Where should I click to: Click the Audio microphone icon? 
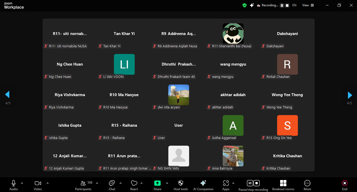tap(14, 183)
